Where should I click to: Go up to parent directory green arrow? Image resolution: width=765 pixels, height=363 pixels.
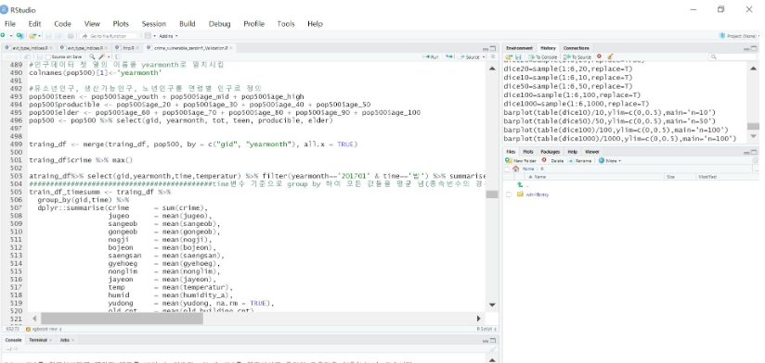(520, 185)
